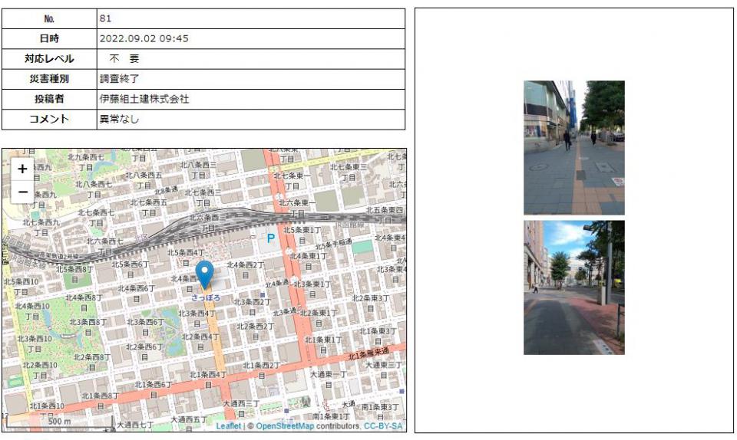This screenshot has height=440, width=737.
Task: Open the top sidewalk photo with pedestrians
Action: [573, 147]
